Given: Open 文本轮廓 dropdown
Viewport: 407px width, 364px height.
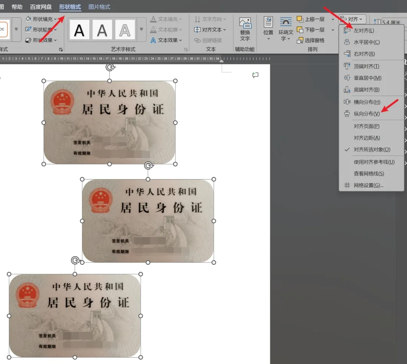Looking at the screenshot, I should click(166, 30).
